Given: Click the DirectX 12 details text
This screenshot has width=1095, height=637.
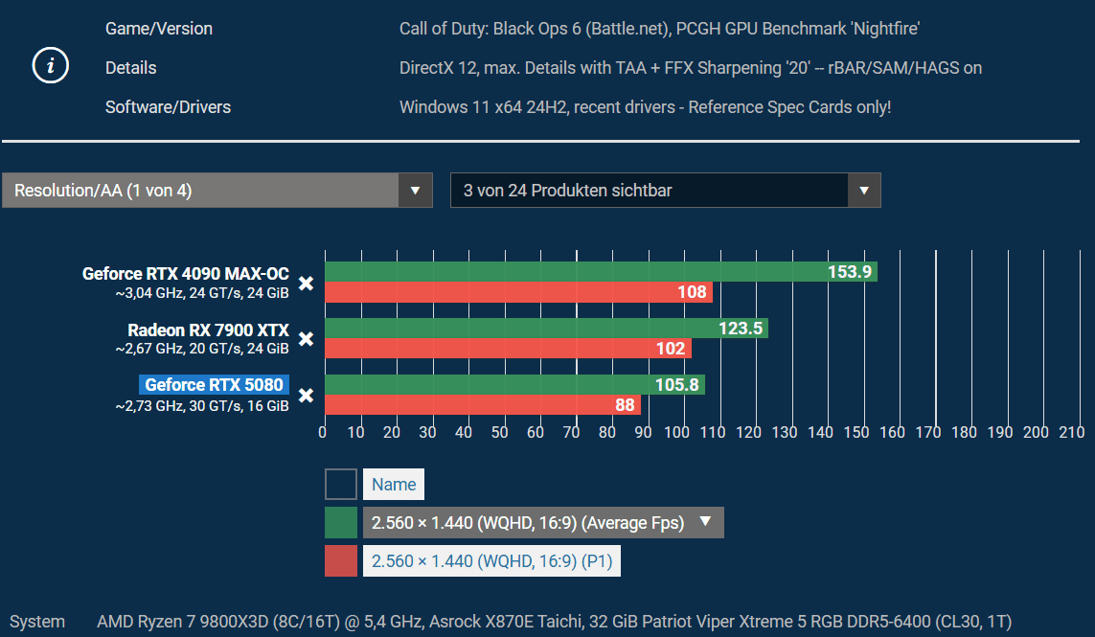Looking at the screenshot, I should tap(691, 68).
